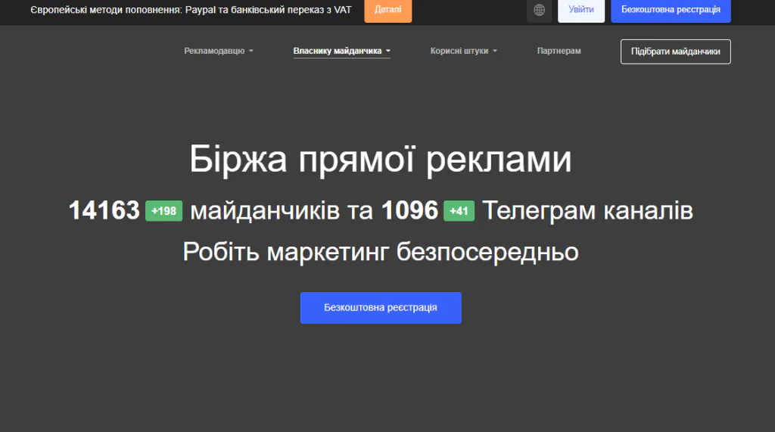This screenshot has width=775, height=432.
Task: Click Безкоштовна реєстрація in the top bar
Action: pos(671,10)
